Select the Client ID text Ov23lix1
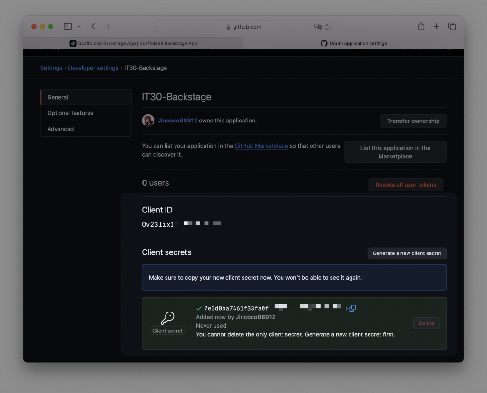Image resolution: width=487 pixels, height=393 pixels. click(158, 224)
